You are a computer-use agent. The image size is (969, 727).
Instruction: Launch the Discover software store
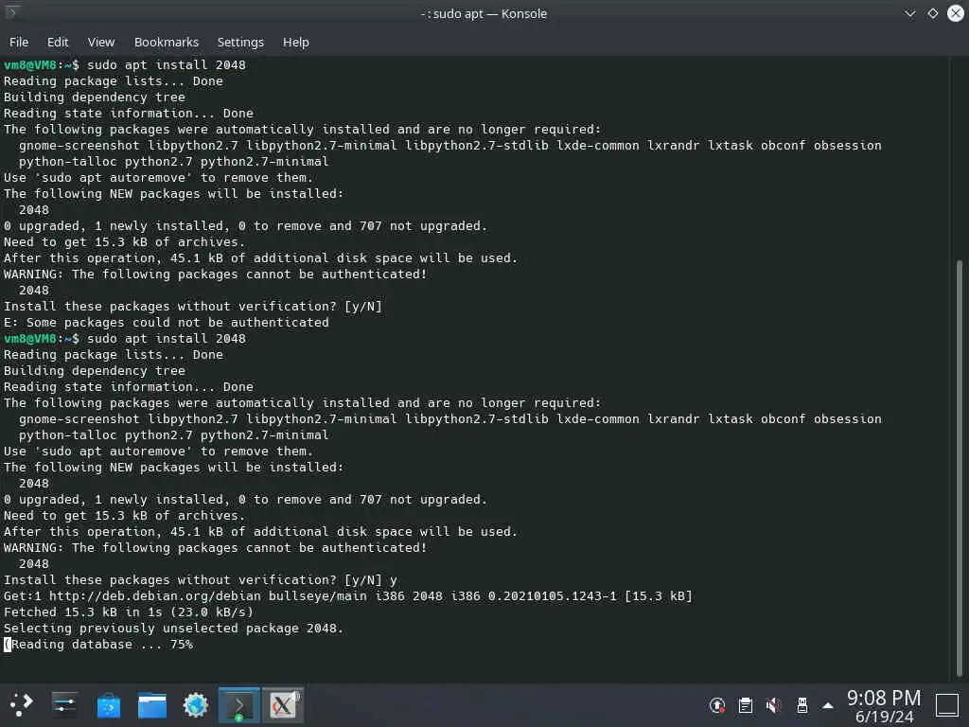tap(109, 704)
